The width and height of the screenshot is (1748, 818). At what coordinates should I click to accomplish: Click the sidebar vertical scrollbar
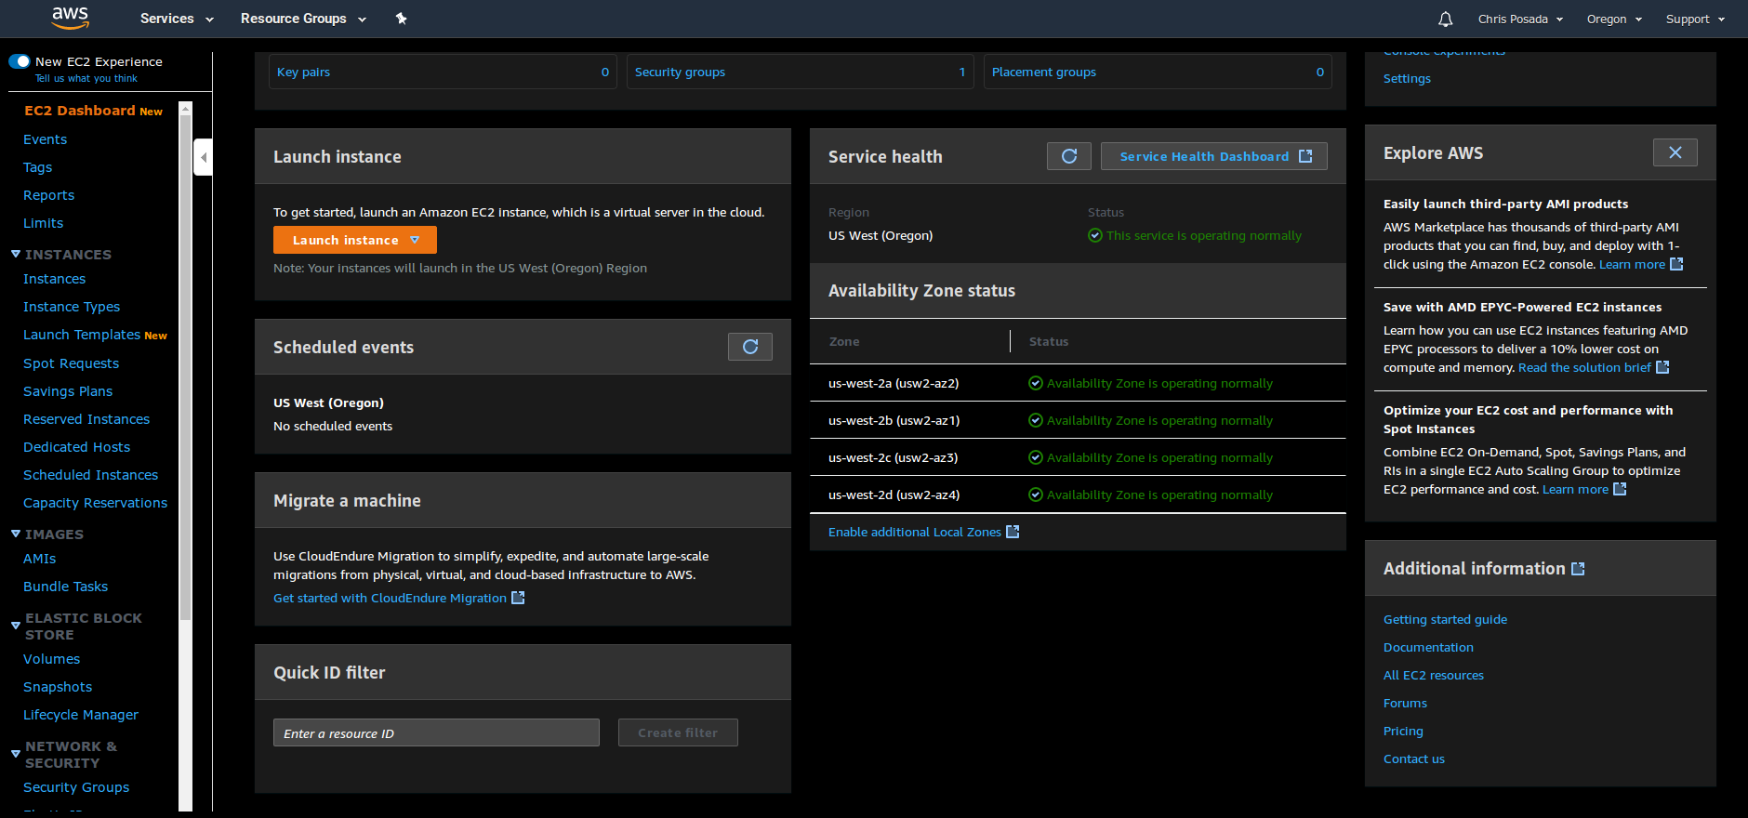[185, 367]
